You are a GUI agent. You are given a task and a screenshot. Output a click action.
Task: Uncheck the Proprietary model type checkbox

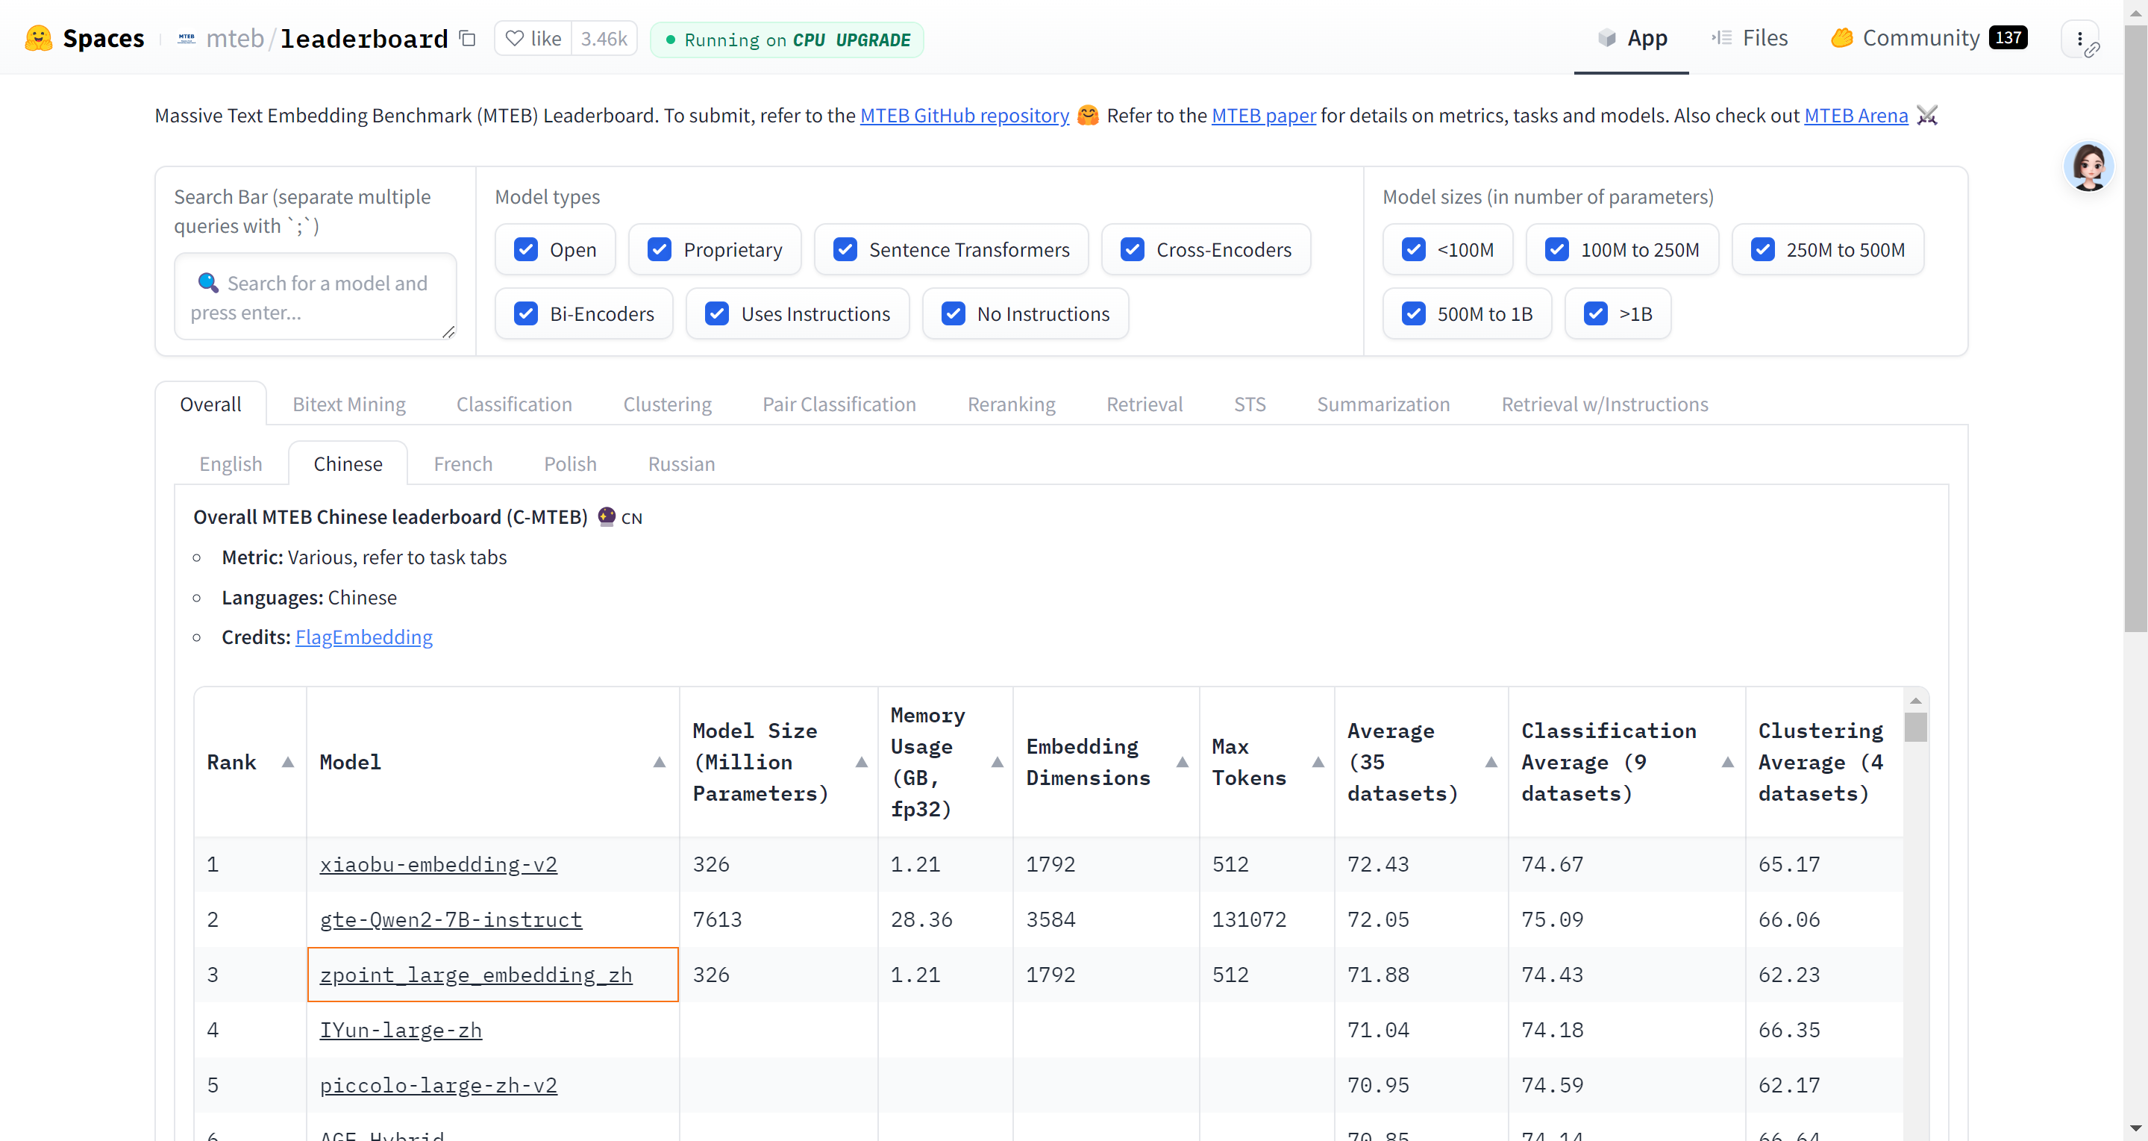point(660,249)
